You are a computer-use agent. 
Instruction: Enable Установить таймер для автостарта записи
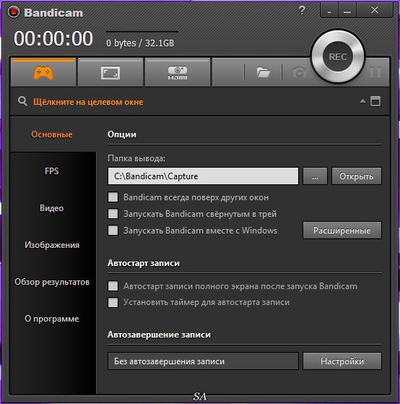pyautogui.click(x=113, y=302)
